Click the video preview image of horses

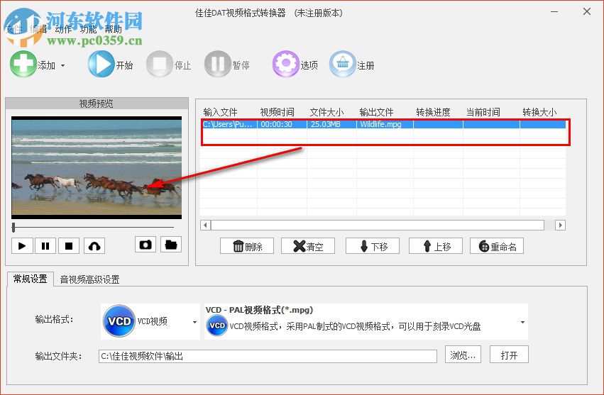97,167
